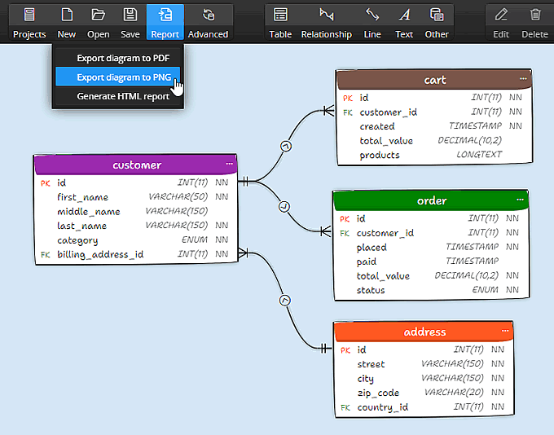Open the order table options dots

520,200
